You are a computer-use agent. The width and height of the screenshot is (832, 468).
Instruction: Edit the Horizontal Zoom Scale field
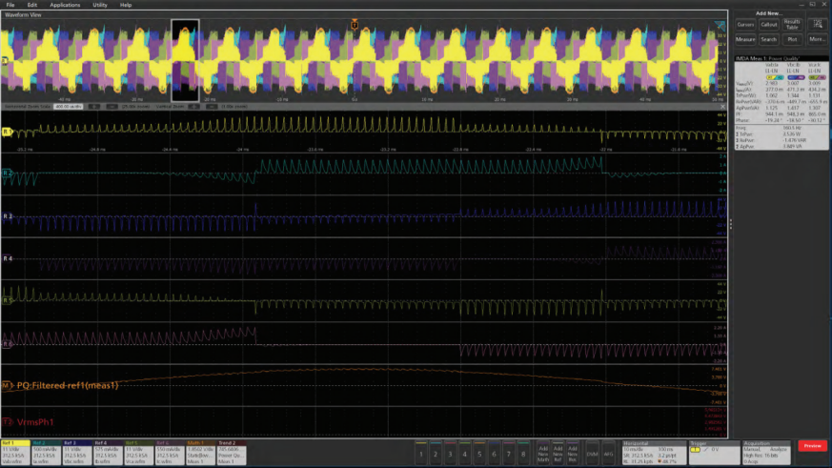click(x=67, y=107)
